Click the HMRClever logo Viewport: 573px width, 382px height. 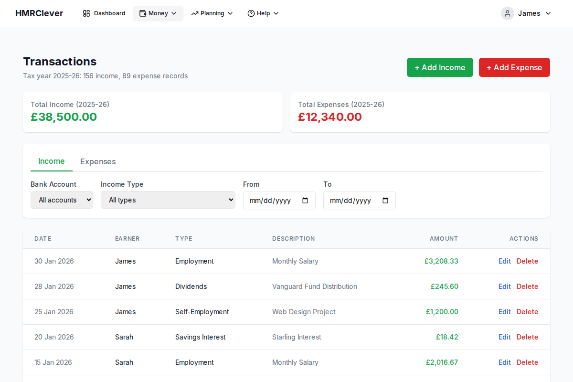(x=39, y=13)
